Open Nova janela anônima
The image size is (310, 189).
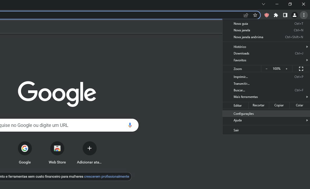point(266,37)
